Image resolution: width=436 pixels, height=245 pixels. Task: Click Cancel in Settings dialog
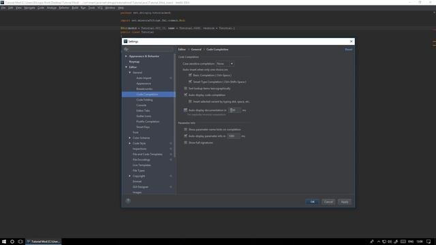pyautogui.click(x=328, y=202)
